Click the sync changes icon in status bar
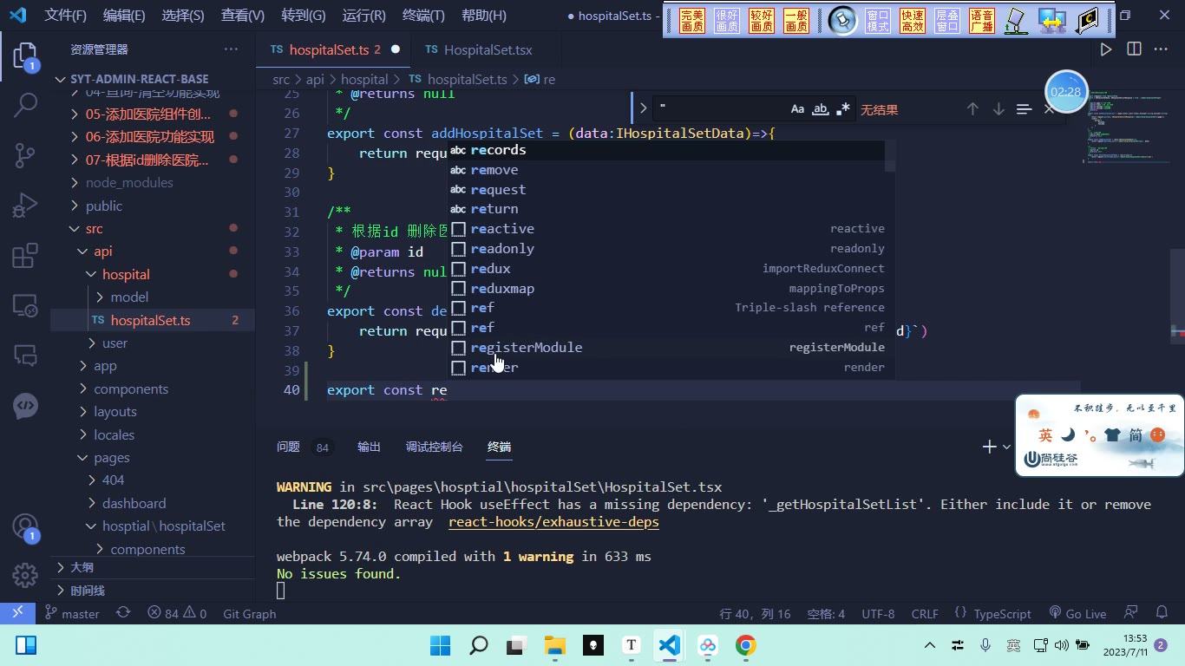Viewport: 1185px width, 666px height. point(123,613)
